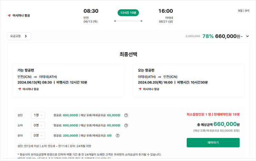Image resolution: width=256 pixels, height=161 pixels.
Task: Open the 성인 passenger count dropdown
Action: [x=38, y=115]
